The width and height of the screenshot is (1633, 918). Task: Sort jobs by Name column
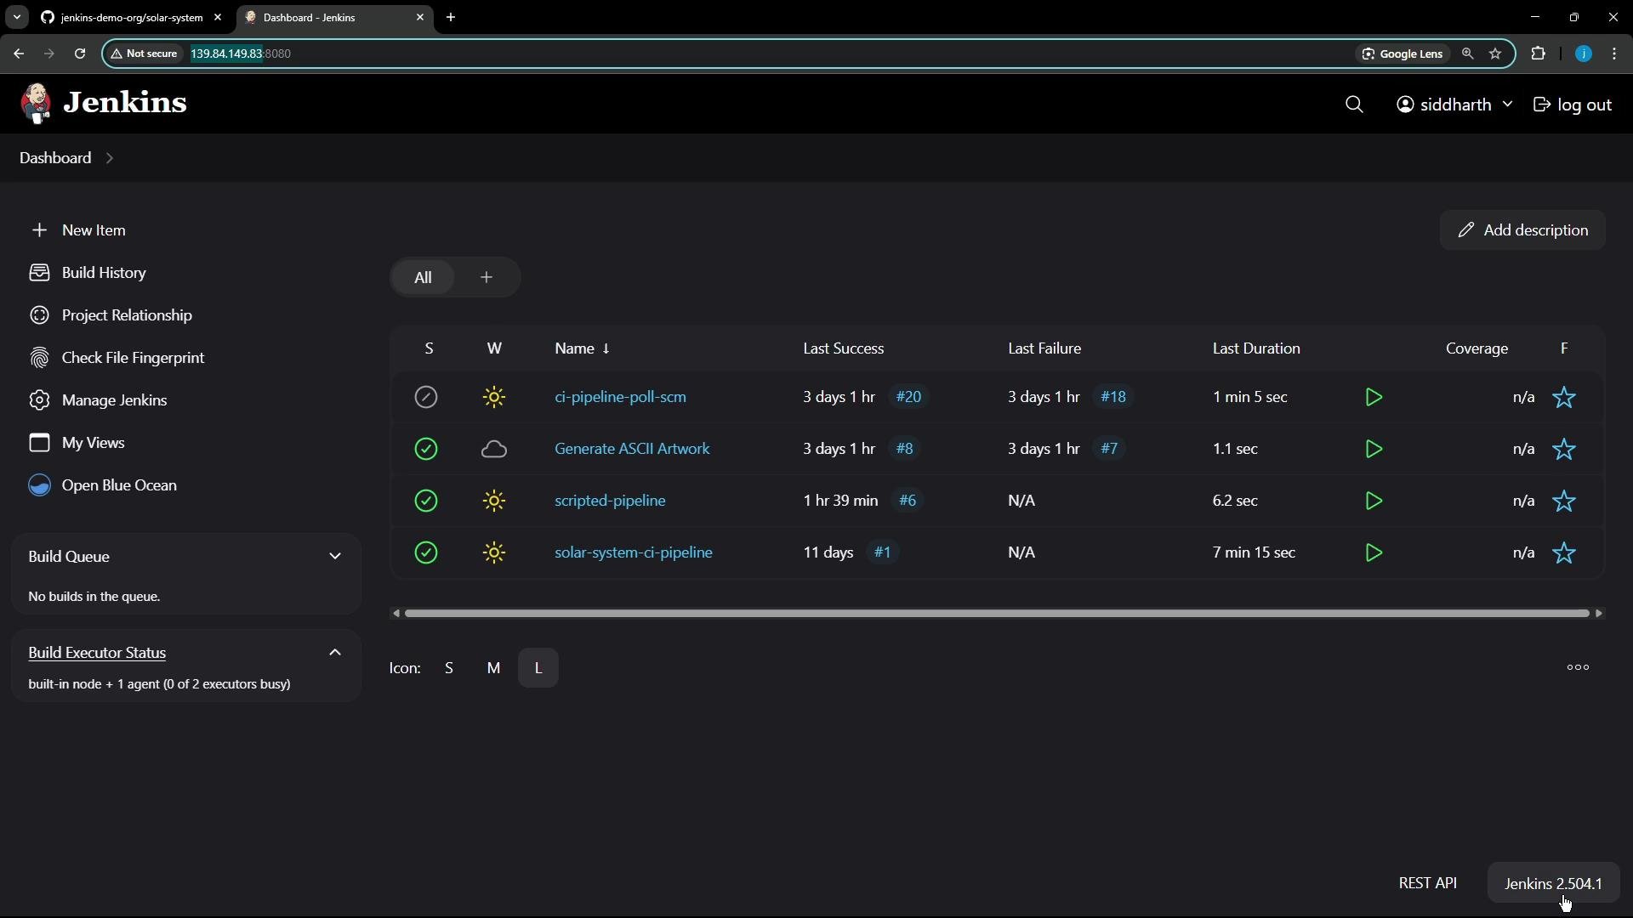(583, 348)
